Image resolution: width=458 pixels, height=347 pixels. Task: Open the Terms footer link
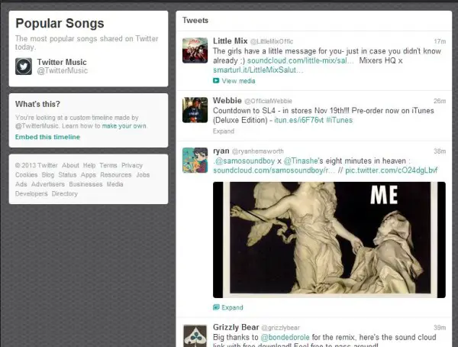(108, 165)
